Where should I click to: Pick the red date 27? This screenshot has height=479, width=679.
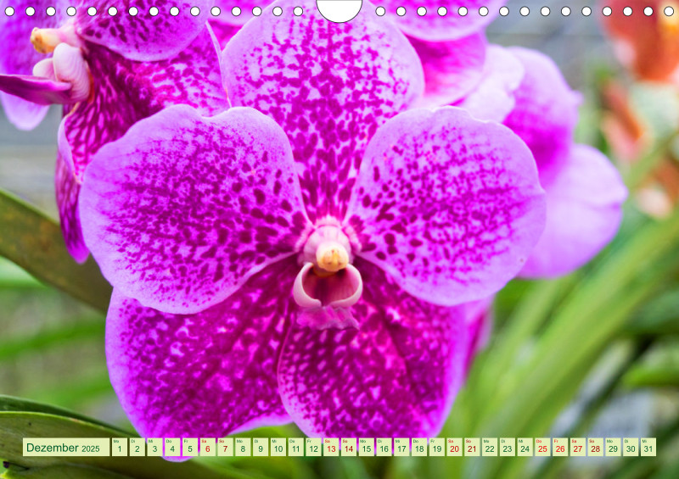(x=578, y=447)
